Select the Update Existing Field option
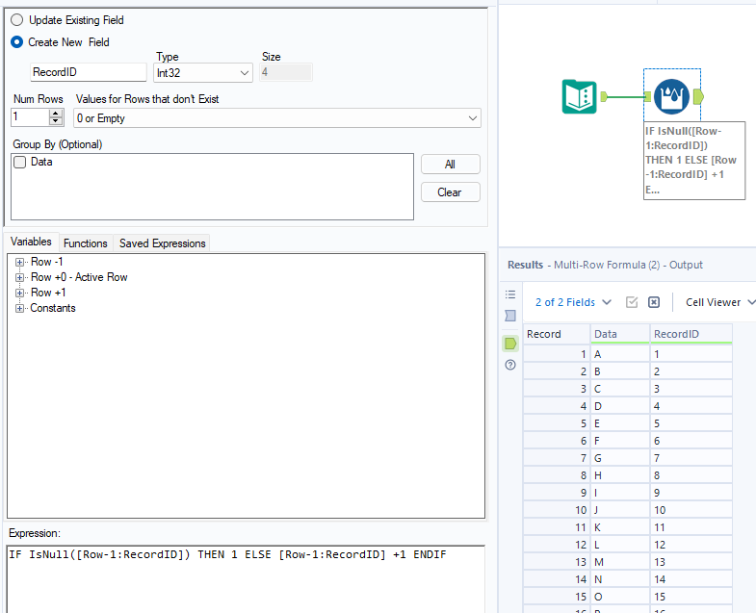The width and height of the screenshot is (756, 613). (x=17, y=20)
